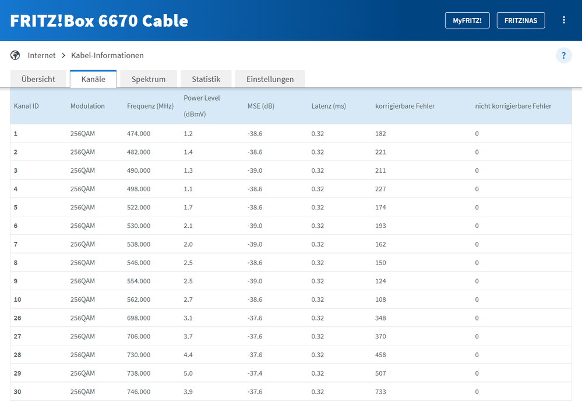Go to the Einstellungen tab

[270, 79]
